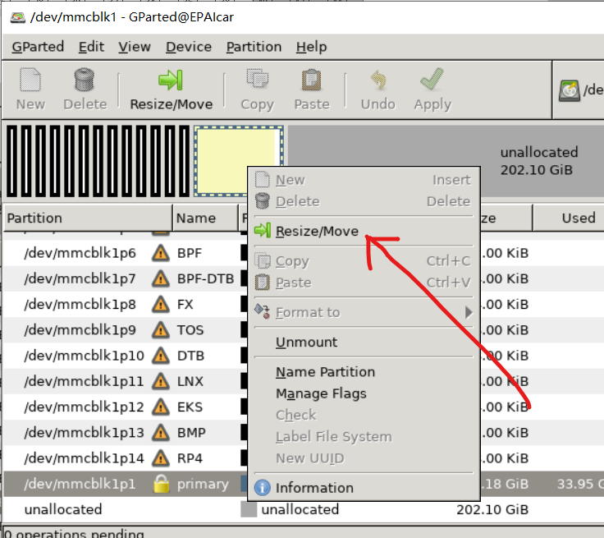This screenshot has width=604, height=538.
Task: Click the Copy toolbar icon
Action: 258,78
